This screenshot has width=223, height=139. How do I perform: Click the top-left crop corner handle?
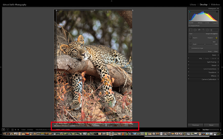(x=56, y=10)
